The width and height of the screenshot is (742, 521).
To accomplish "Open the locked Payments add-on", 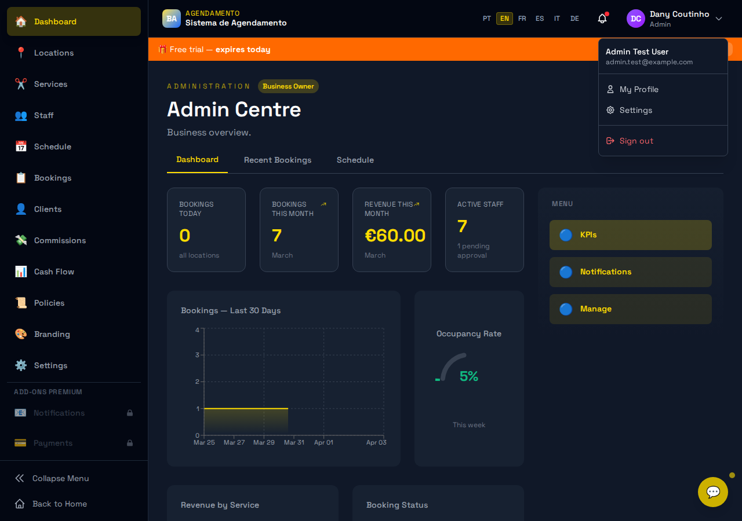I will [74, 443].
